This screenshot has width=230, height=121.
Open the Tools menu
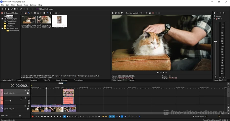click(x=26, y=5)
